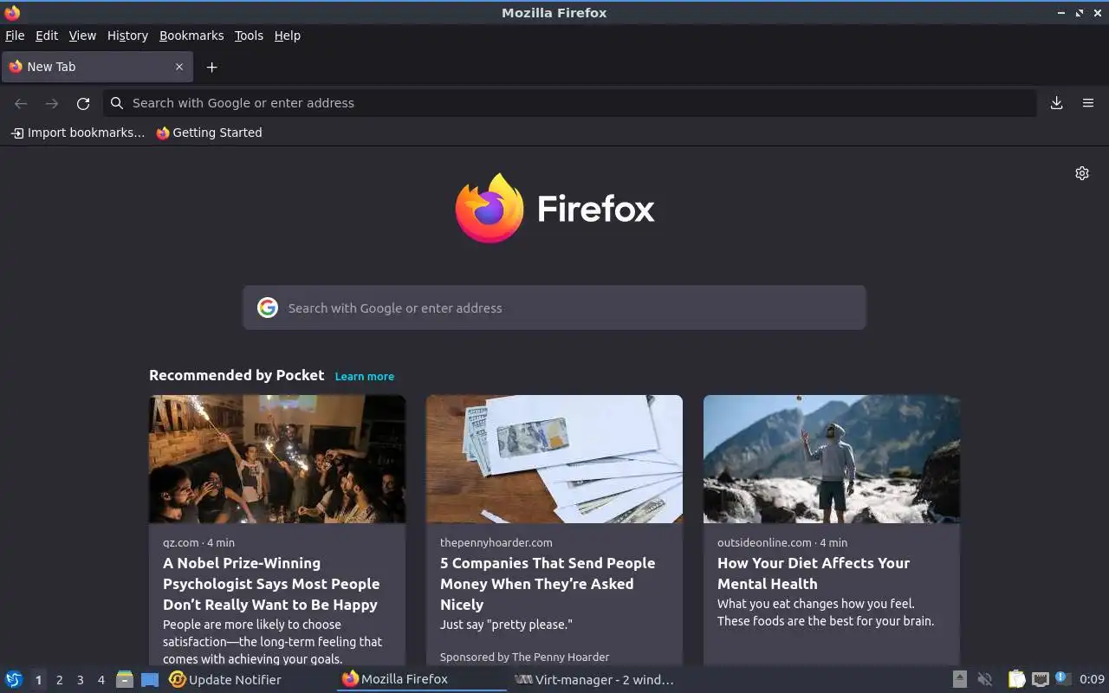The width and height of the screenshot is (1109, 693).
Task: Click the thepennyhoarder.com source label
Action: 496,542
